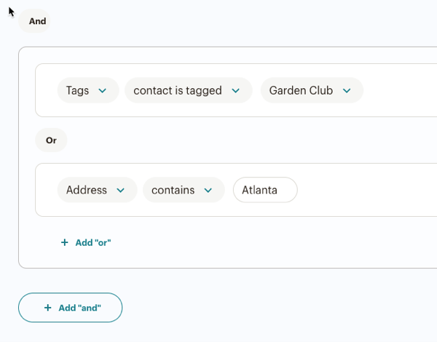This screenshot has width=437, height=342.
Task: Click the "And" operator label
Action: [x=37, y=21]
